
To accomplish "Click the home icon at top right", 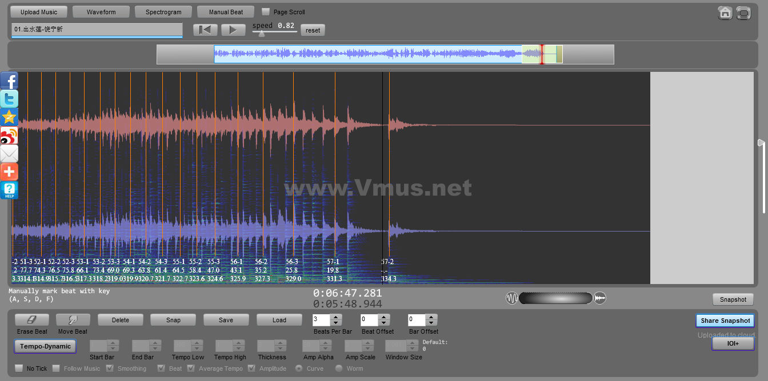I will coord(725,13).
